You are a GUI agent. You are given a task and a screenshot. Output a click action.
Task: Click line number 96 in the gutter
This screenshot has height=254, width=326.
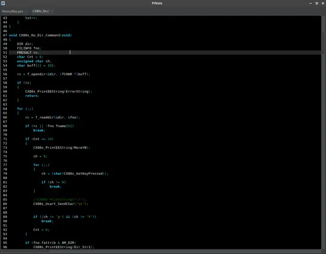(4, 247)
